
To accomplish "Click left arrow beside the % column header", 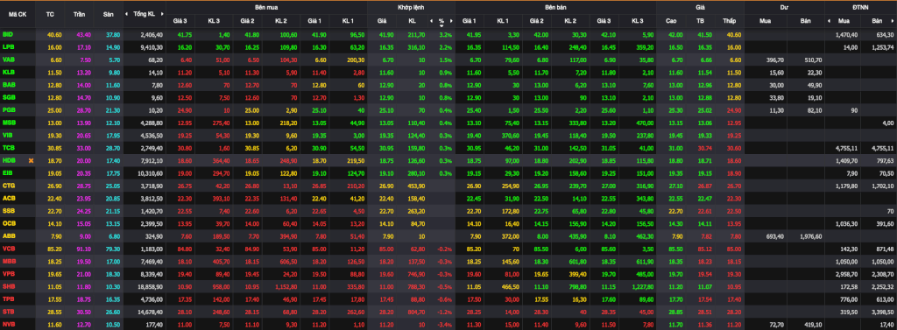I will [x=431, y=21].
